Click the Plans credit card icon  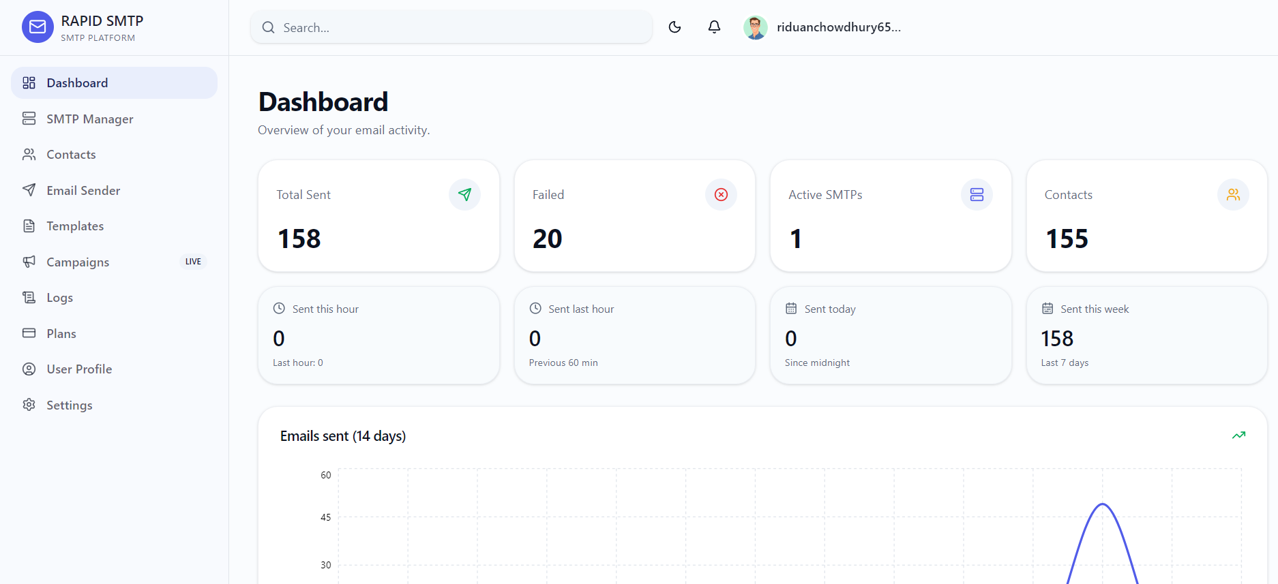(29, 333)
